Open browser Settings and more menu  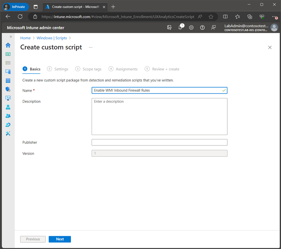(x=274, y=17)
